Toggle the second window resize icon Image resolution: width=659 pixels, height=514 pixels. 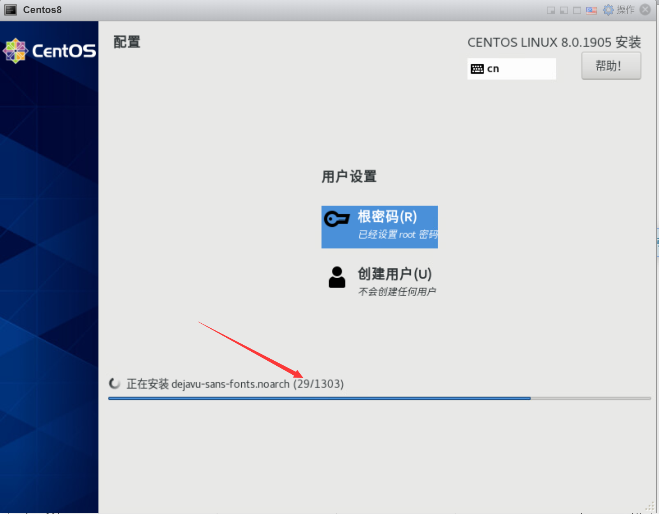pos(563,10)
